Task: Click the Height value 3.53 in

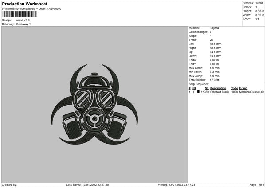Action: (x=259, y=11)
